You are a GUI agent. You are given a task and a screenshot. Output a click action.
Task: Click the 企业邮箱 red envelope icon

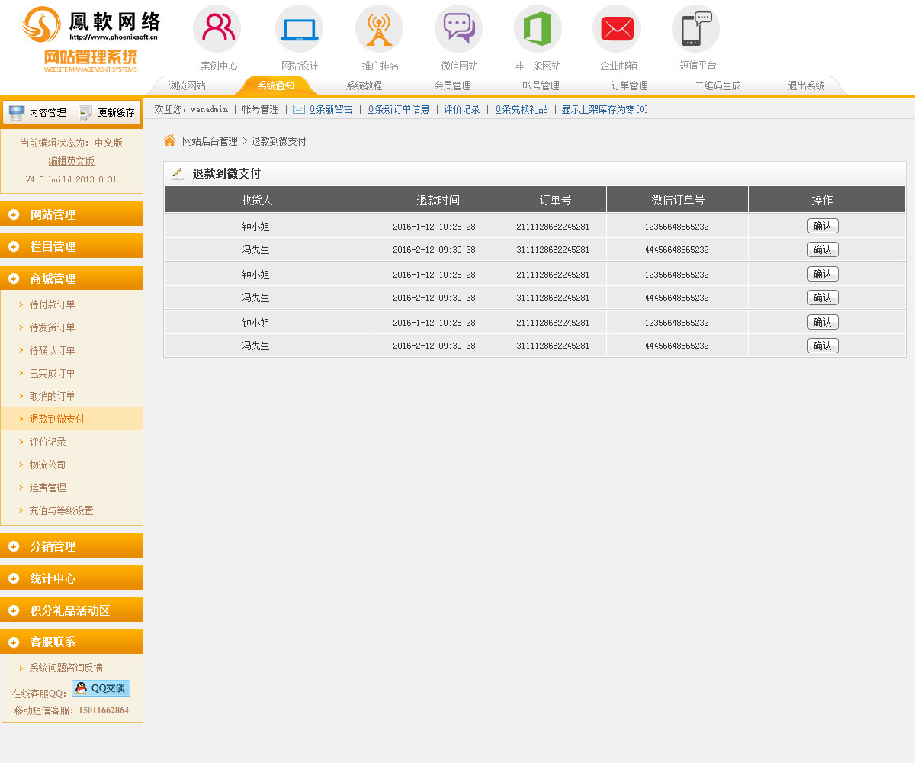pos(617,29)
